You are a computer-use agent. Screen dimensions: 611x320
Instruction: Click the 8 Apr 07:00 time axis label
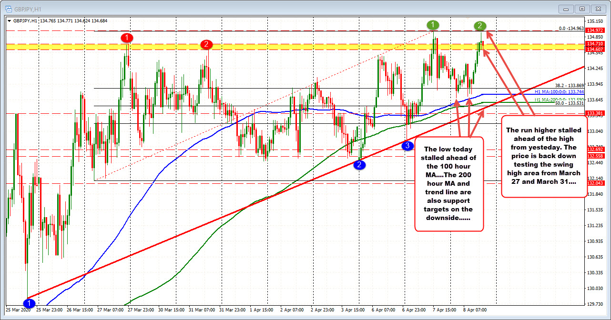pyautogui.click(x=476, y=310)
